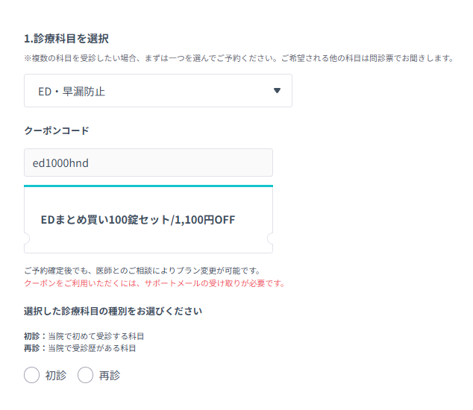473x410 pixels.
Task: Click the left notch of the coupon ticket
Action: click(x=27, y=239)
